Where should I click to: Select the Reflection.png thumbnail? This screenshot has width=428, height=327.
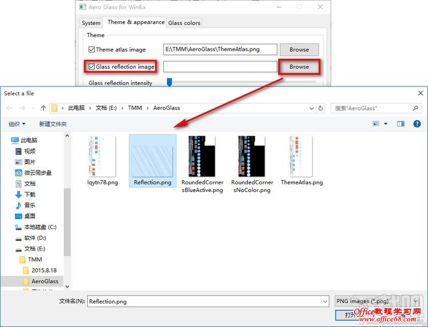pos(152,160)
